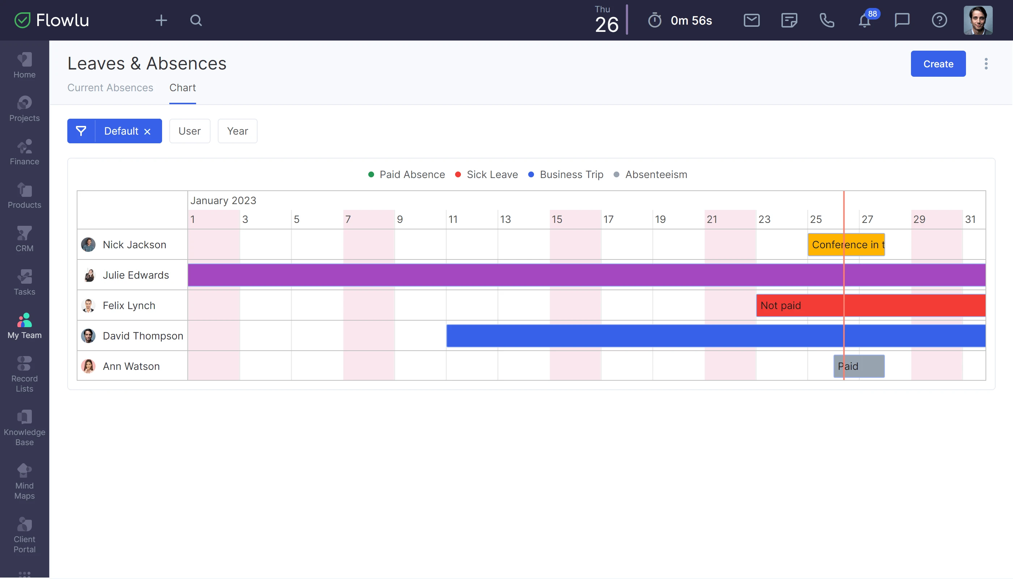Image resolution: width=1013 pixels, height=579 pixels.
Task: Open the Year filter dropdown
Action: point(237,131)
